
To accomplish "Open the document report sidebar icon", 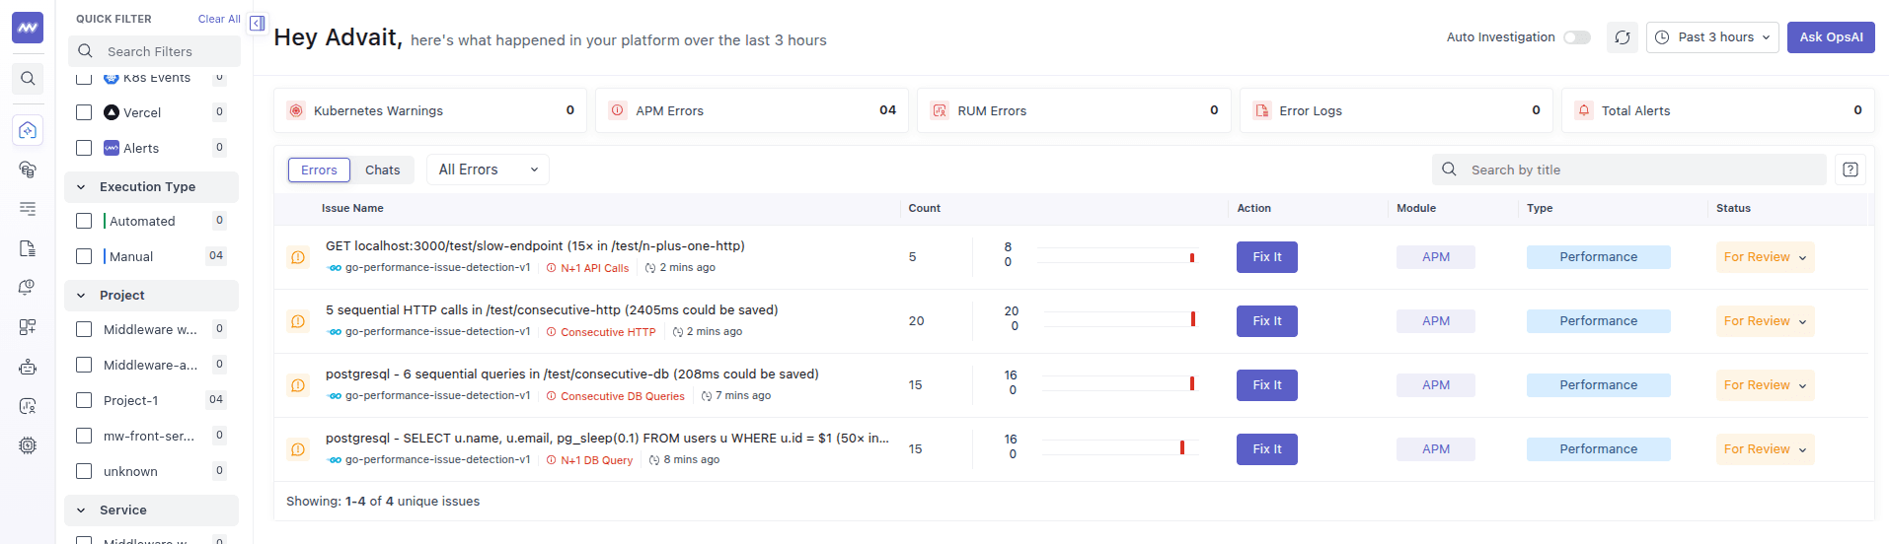I will point(28,248).
